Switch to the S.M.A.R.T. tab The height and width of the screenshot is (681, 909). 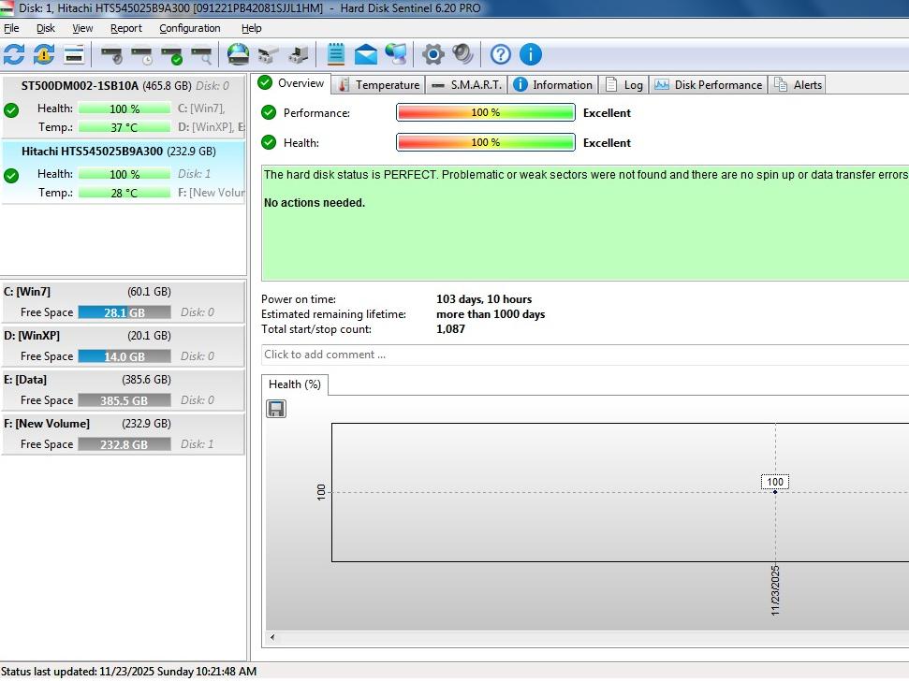tap(467, 85)
